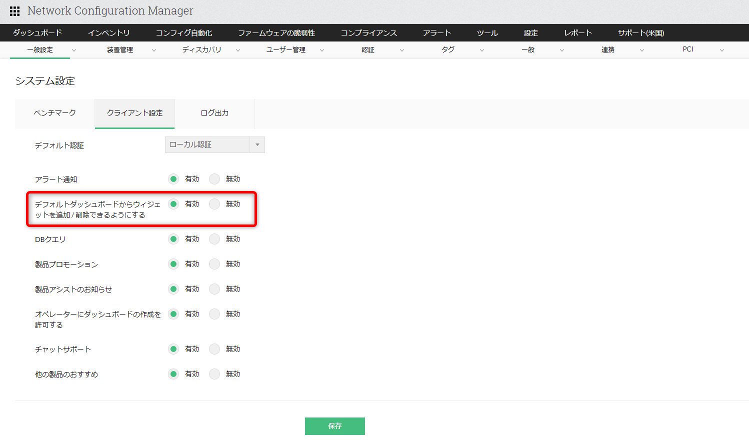
Task: Click the DBクエリ label
Action: coord(50,239)
